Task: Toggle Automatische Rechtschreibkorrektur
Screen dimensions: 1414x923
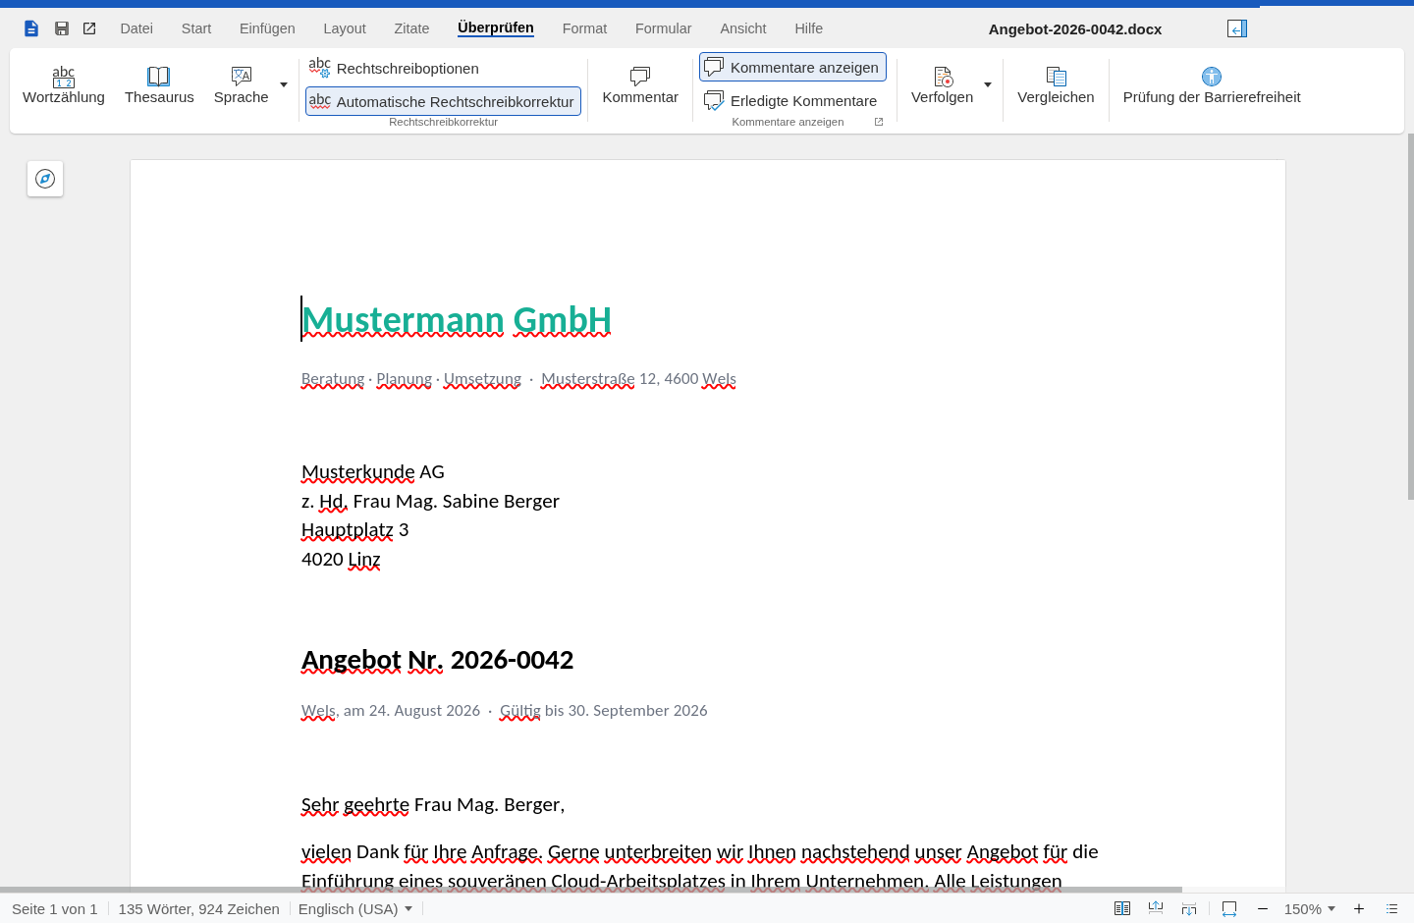Action: (443, 101)
